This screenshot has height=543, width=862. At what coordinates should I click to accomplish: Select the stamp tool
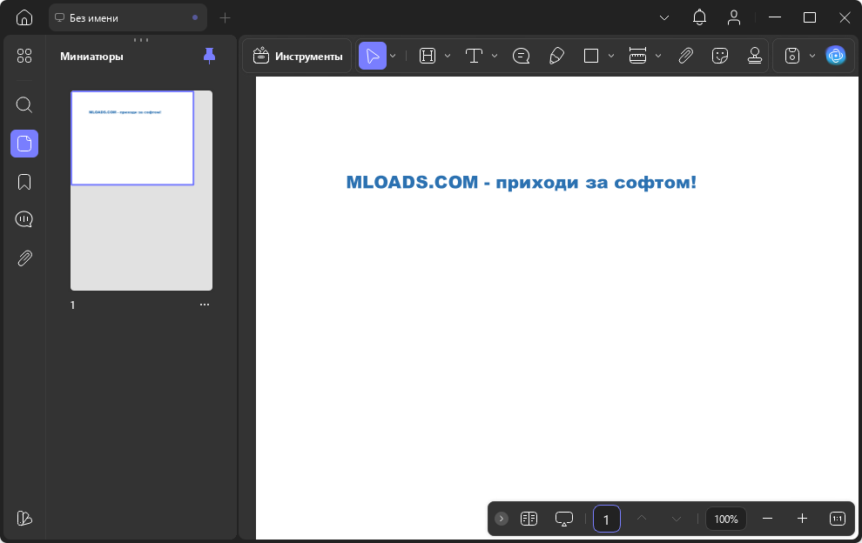point(755,56)
